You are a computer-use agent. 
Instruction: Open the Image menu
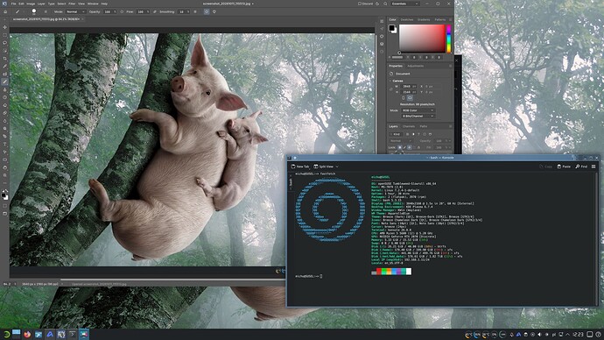(31, 4)
